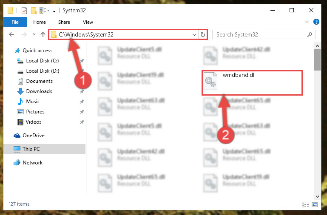The height and width of the screenshot is (215, 327).
Task: Click the search magnifier icon
Action: 310,34
